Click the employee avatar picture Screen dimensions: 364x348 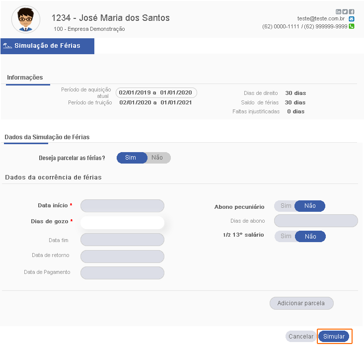(x=26, y=19)
